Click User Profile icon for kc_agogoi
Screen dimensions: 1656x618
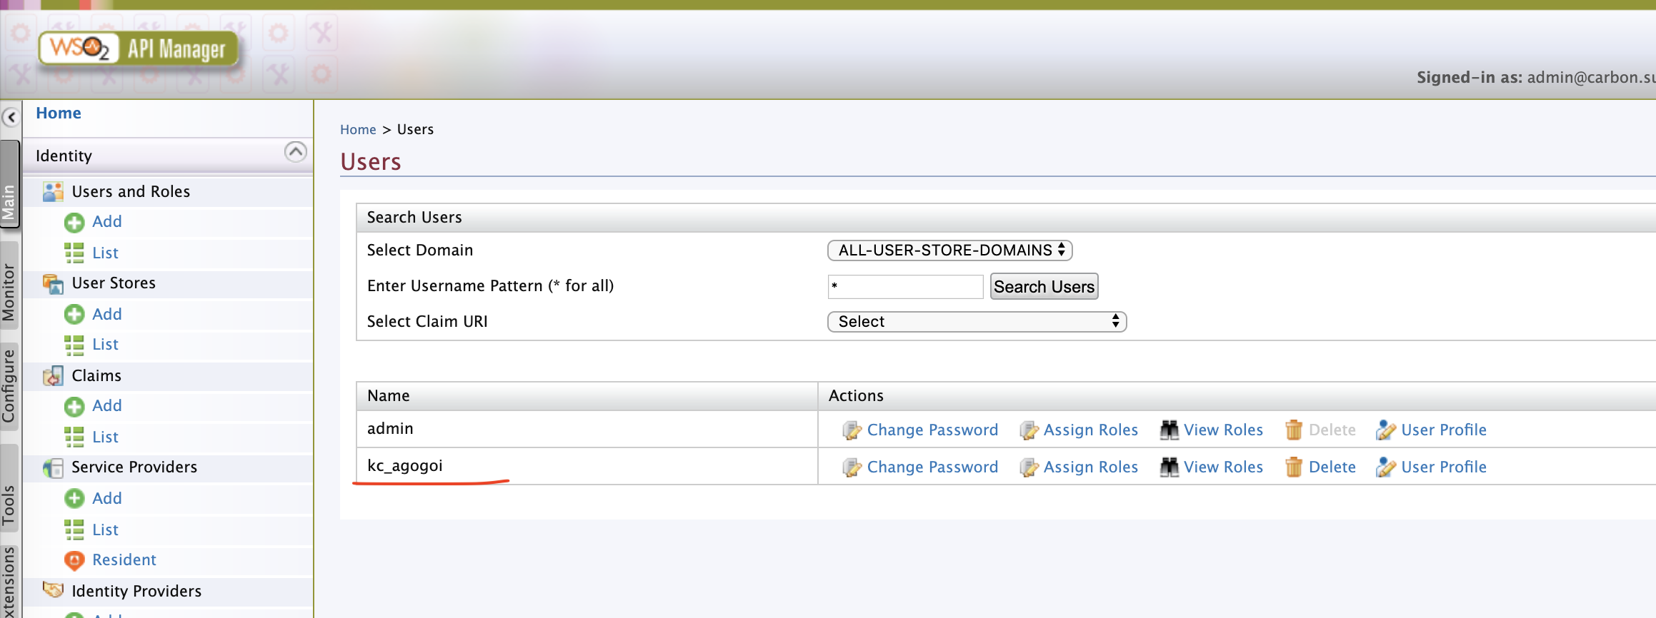point(1385,467)
